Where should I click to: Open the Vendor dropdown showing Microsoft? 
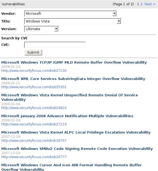click(70, 14)
